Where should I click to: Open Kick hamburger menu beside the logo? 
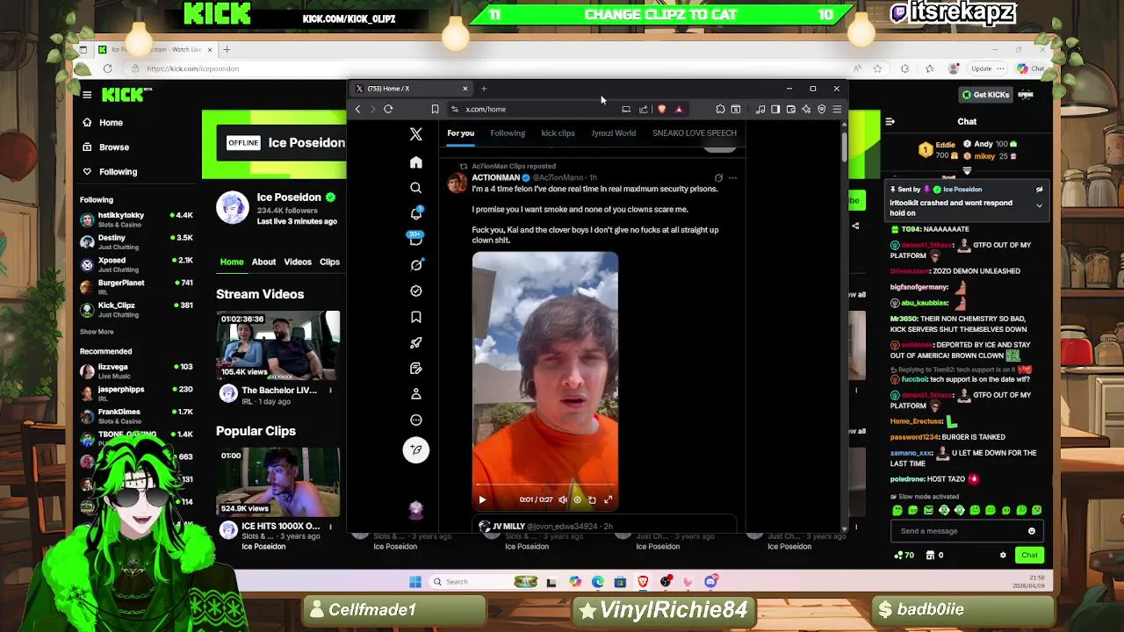click(x=87, y=95)
